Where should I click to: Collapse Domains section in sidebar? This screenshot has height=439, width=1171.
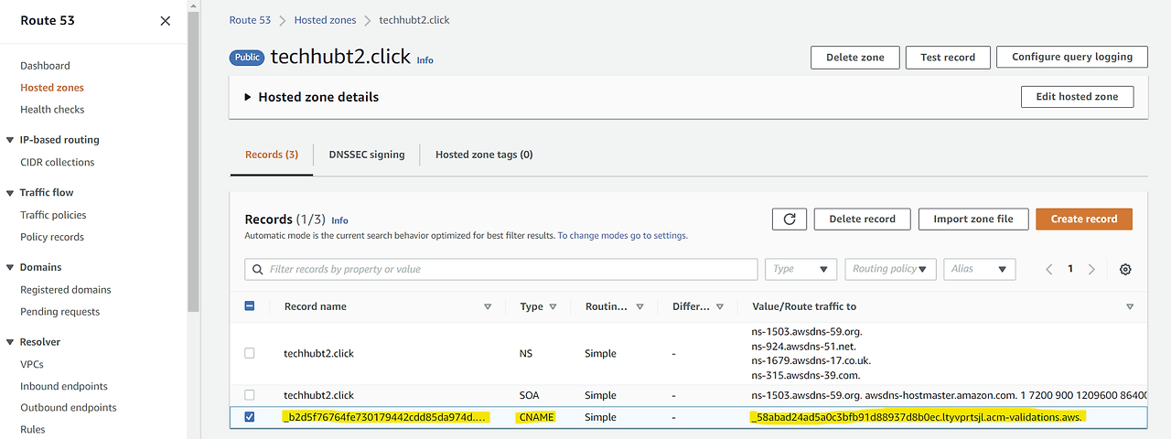(11, 267)
